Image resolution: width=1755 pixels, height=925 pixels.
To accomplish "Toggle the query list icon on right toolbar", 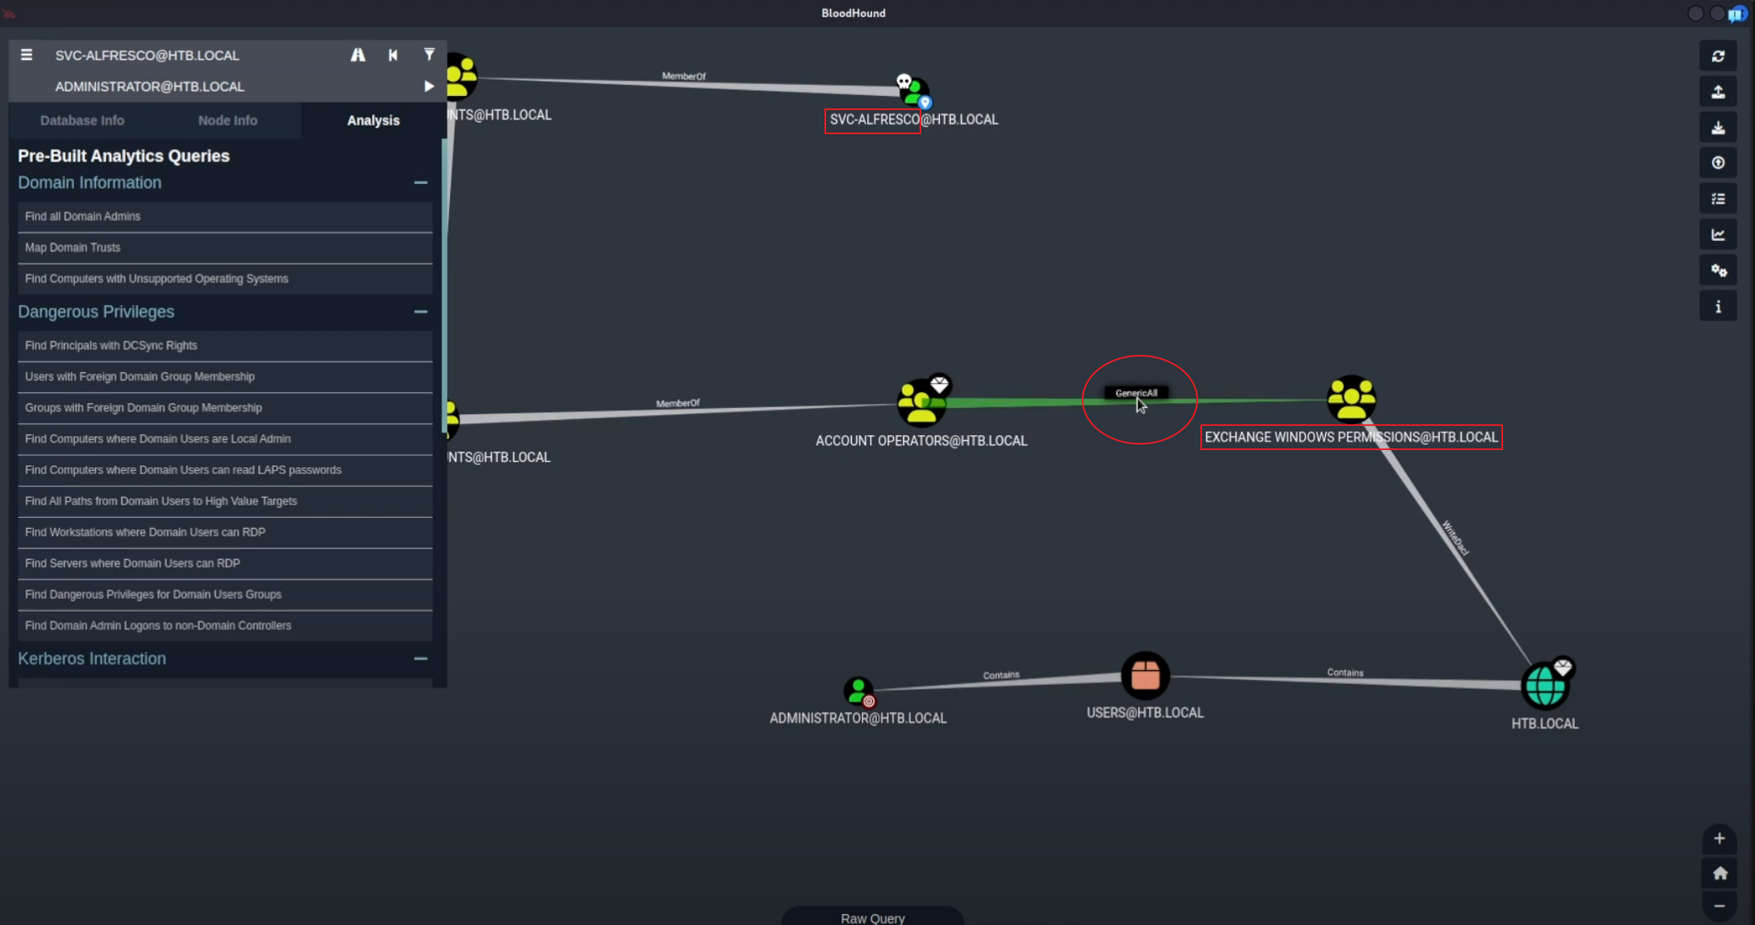I will pos(1718,199).
